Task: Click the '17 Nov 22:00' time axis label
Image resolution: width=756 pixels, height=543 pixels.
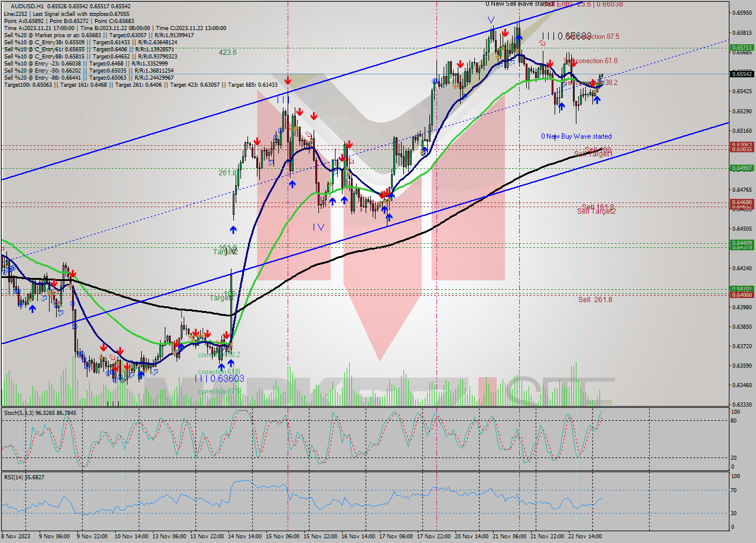Action: click(434, 537)
